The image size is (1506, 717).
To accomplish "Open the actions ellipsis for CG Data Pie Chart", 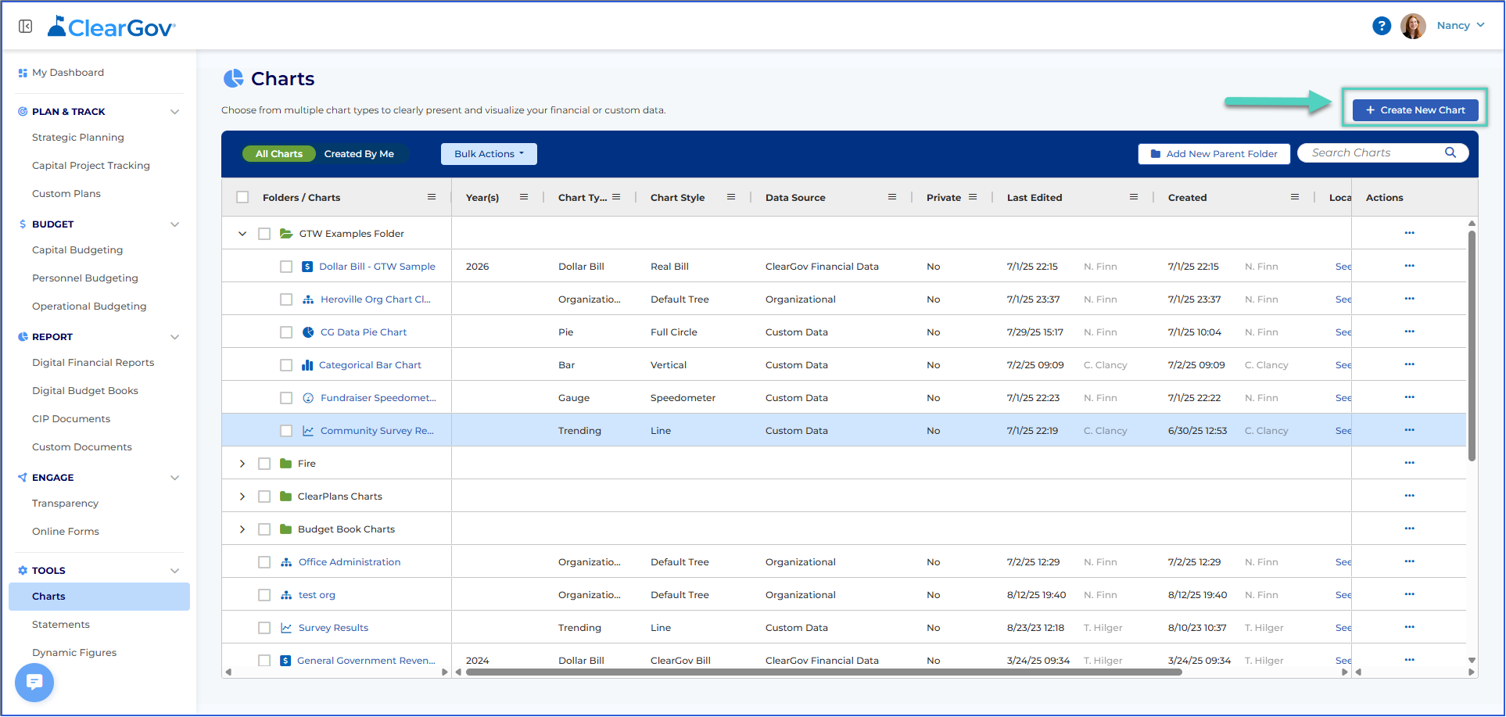I will 1409,332.
